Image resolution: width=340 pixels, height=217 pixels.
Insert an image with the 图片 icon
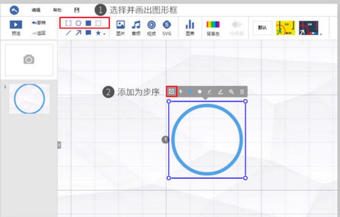(121, 27)
